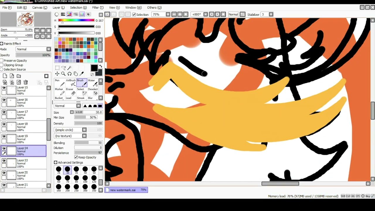This screenshot has height=211, width=375.
Task: Activate the zoom magnifier tool
Action: (63, 74)
